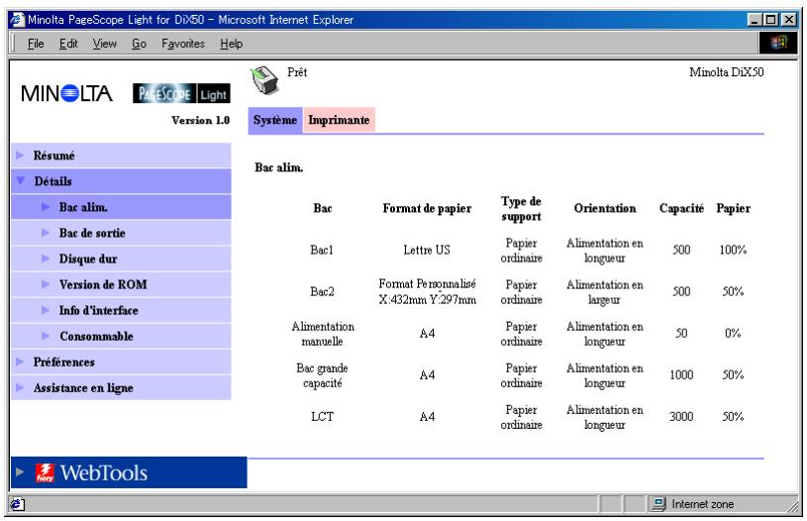Expand the Assistance en ligne arrow

[20, 387]
